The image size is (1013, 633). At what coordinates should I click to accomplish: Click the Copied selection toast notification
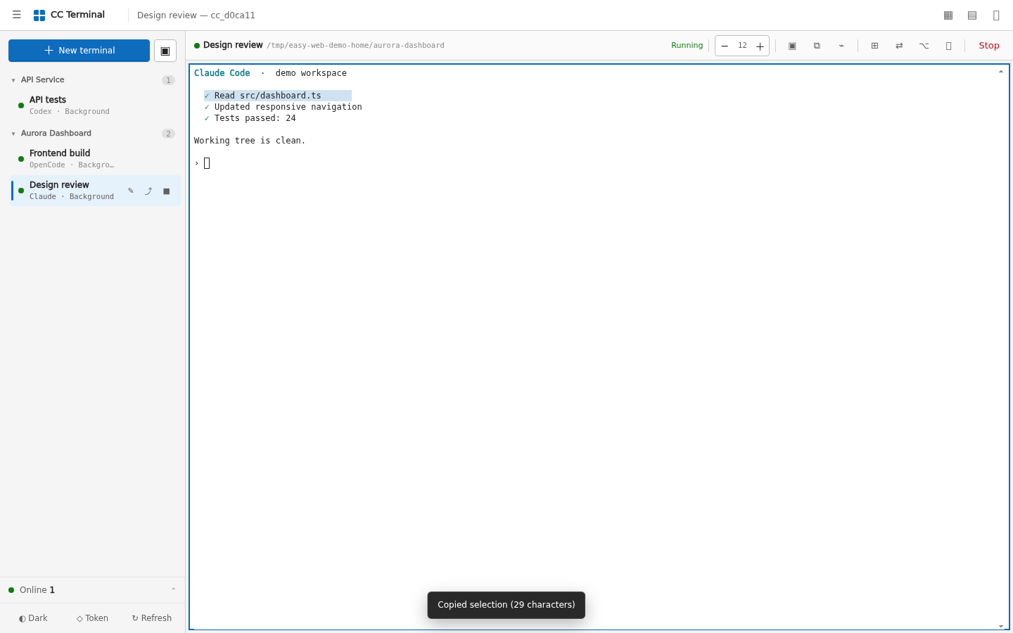(x=507, y=605)
